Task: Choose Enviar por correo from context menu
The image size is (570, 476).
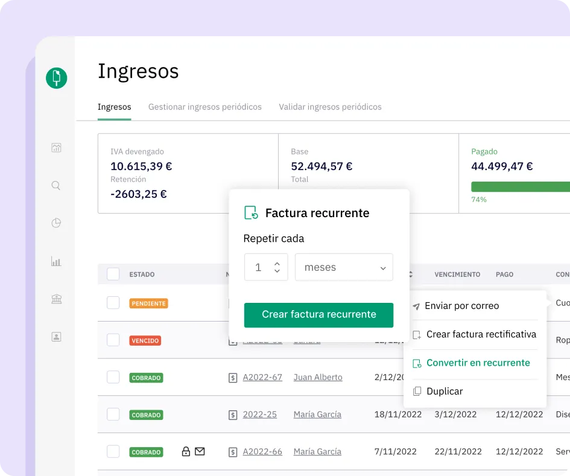Action: [461, 306]
